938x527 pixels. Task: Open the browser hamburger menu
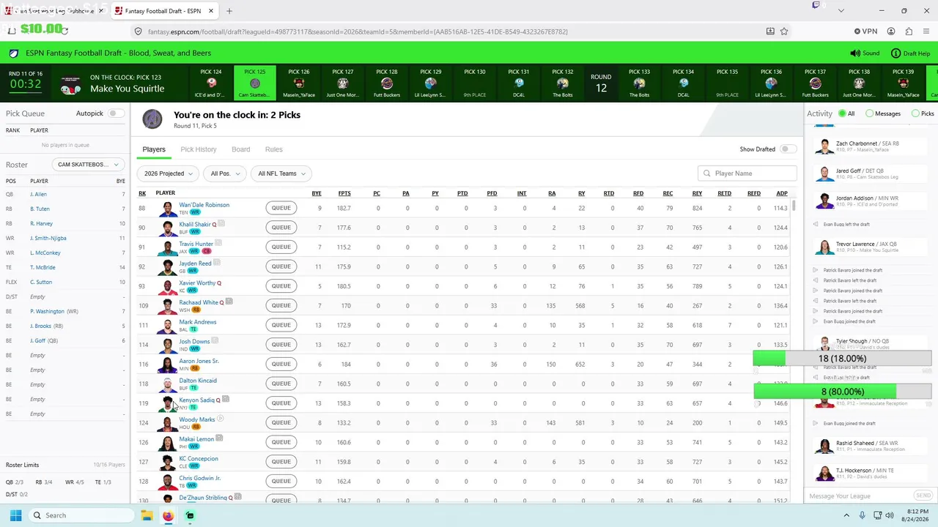coord(926,31)
